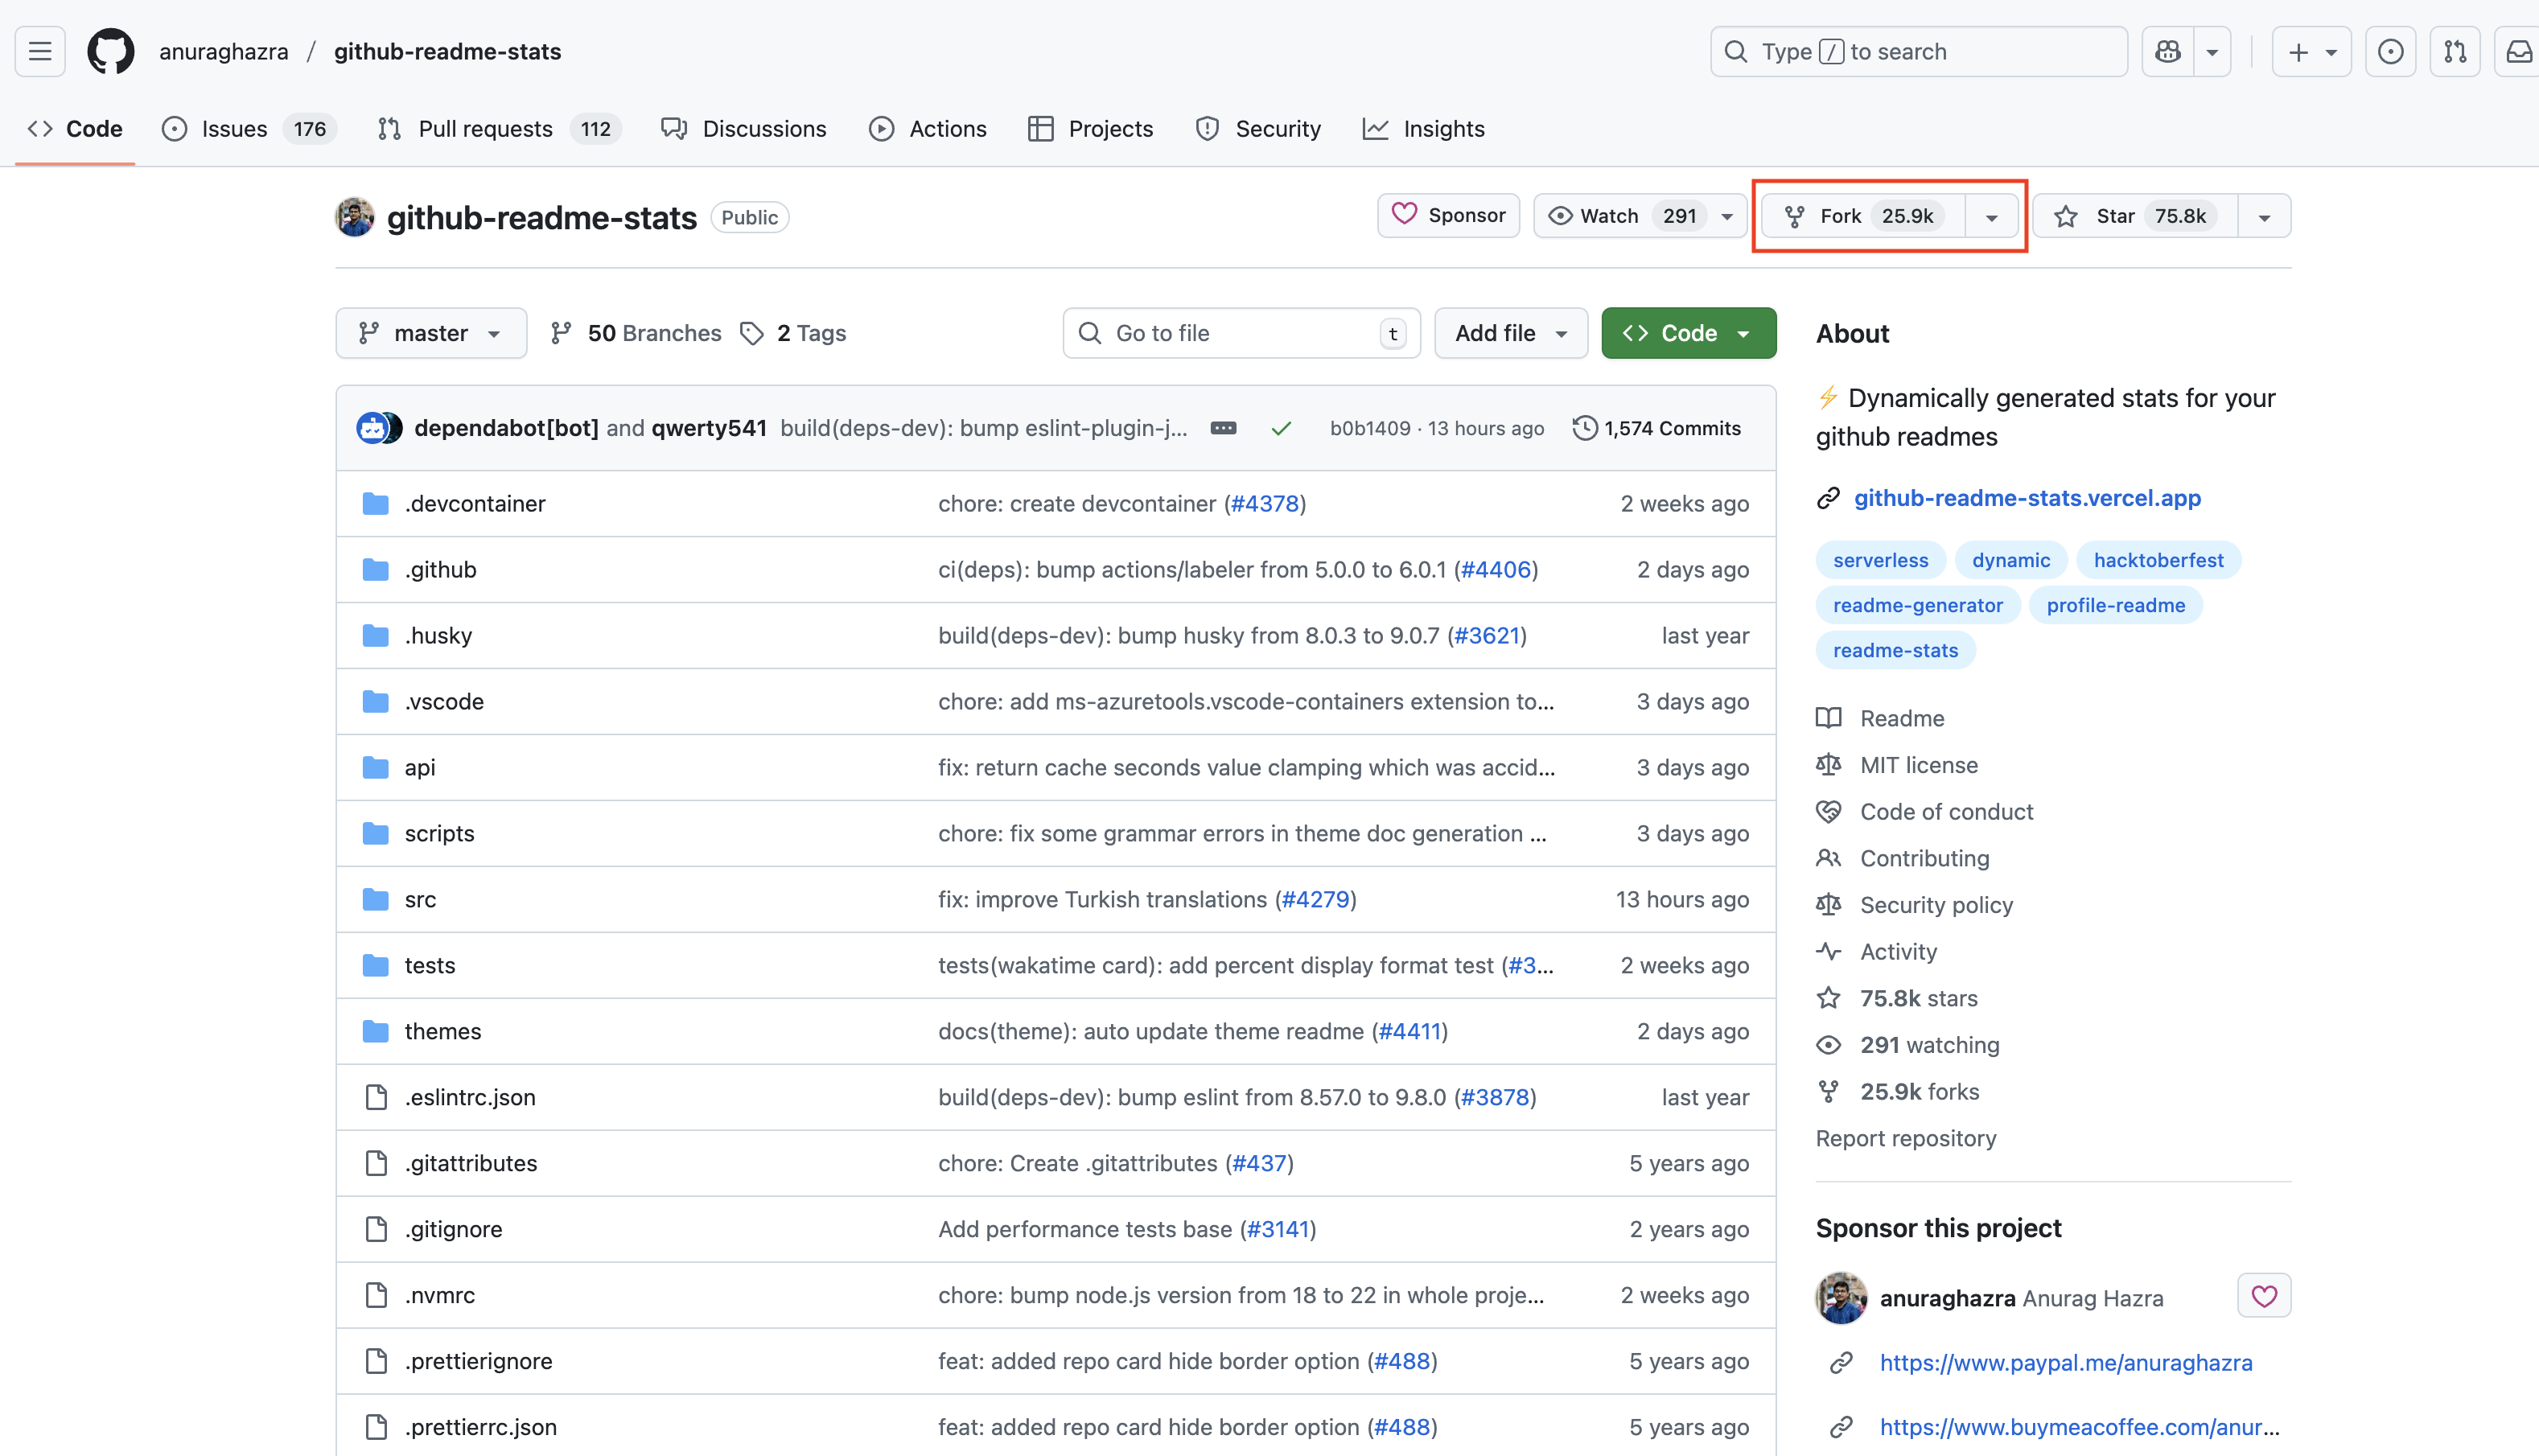This screenshot has height=1456, width=2539.
Task: Open the green Code clone dropdown
Action: (1688, 333)
